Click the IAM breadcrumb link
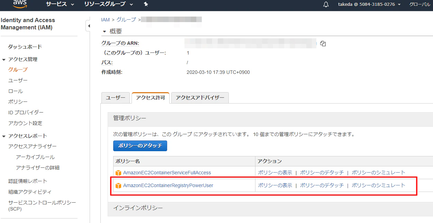 coord(105,20)
